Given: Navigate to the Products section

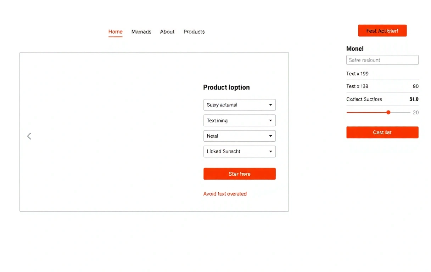Looking at the screenshot, I should 194,32.
